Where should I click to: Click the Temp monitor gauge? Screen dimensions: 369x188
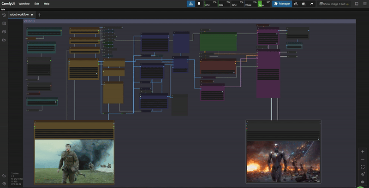click(x=264, y=4)
